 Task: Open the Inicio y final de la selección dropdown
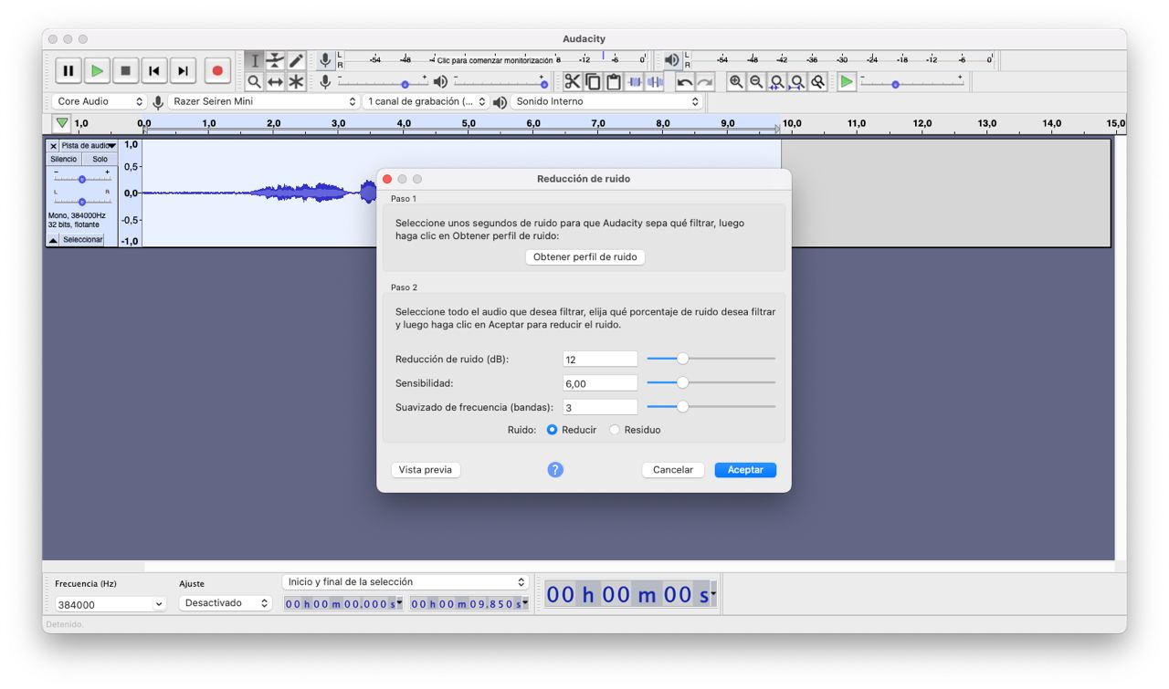click(405, 581)
